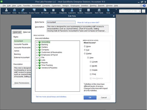Expand the Banking tree node

37,45
